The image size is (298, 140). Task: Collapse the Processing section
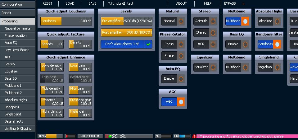tap(17, 21)
